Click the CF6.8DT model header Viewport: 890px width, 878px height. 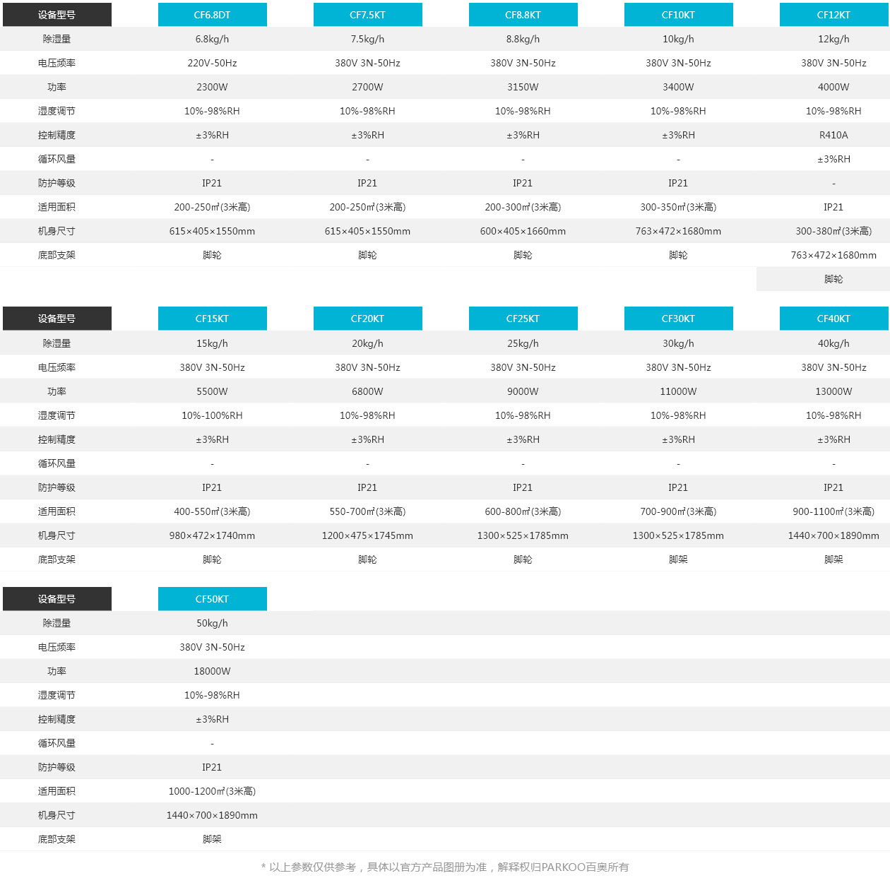[212, 15]
